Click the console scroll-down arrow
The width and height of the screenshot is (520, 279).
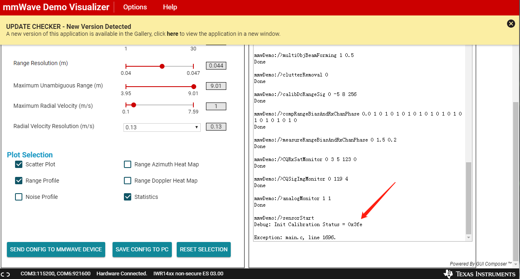tap(469, 238)
